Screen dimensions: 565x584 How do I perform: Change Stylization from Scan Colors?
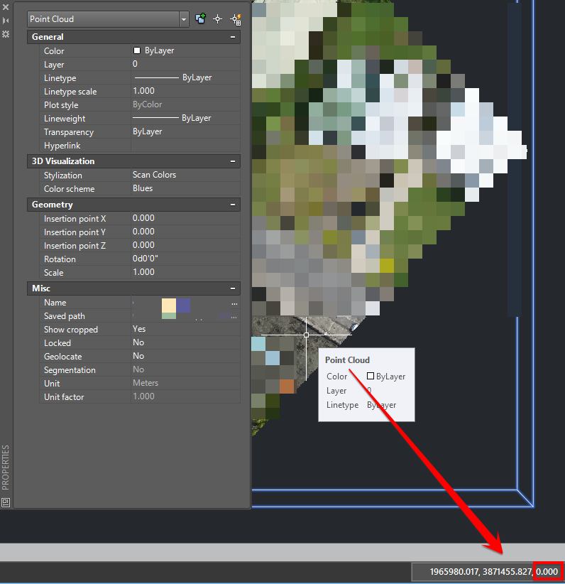click(x=185, y=175)
